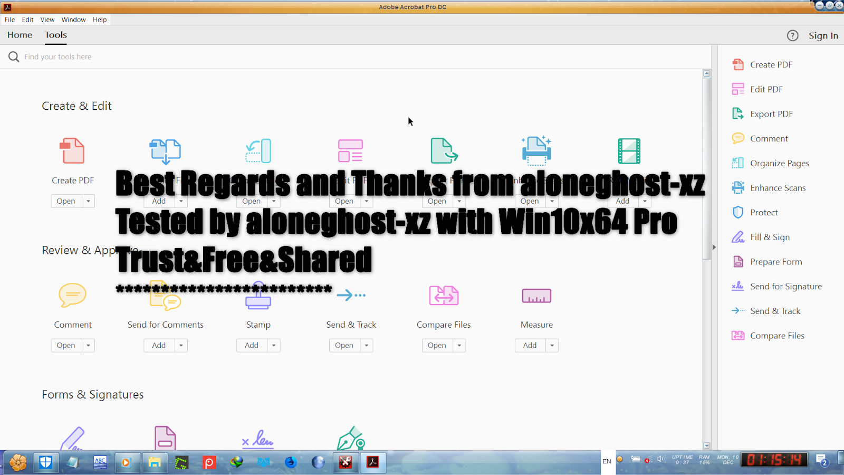Screen dimensions: 844x475
Task: Click the Send & Track arrow icon in Review section
Action: click(351, 295)
